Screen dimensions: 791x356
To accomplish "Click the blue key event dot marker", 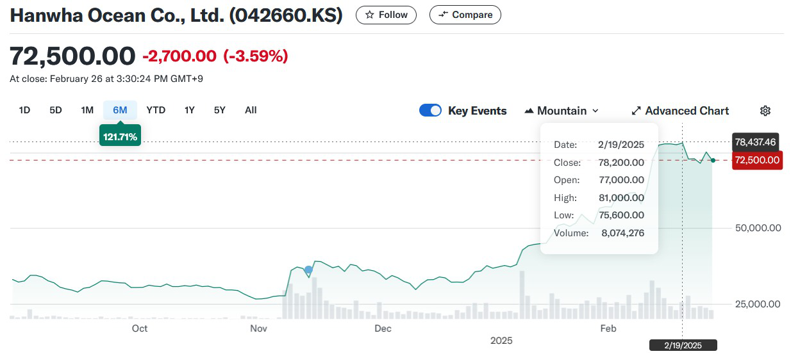I will [309, 270].
